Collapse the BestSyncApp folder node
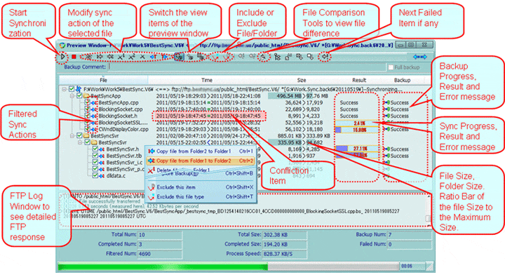The height and width of the screenshot is (277, 505). pyautogui.click(x=72, y=96)
